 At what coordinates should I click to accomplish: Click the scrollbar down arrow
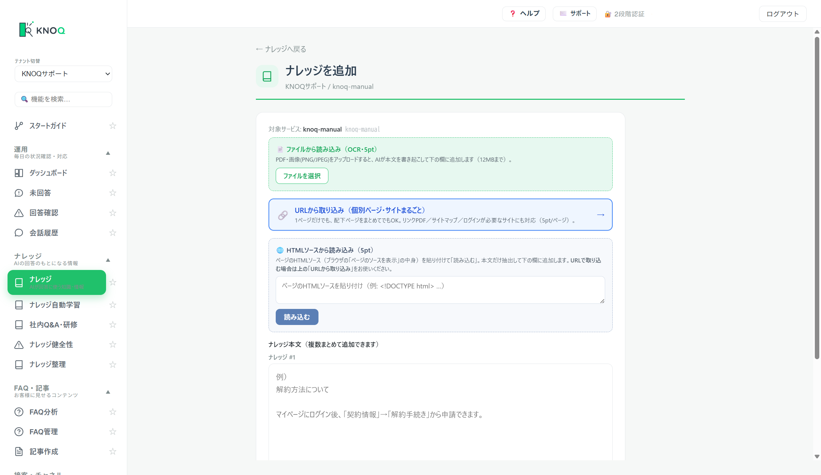point(817,457)
